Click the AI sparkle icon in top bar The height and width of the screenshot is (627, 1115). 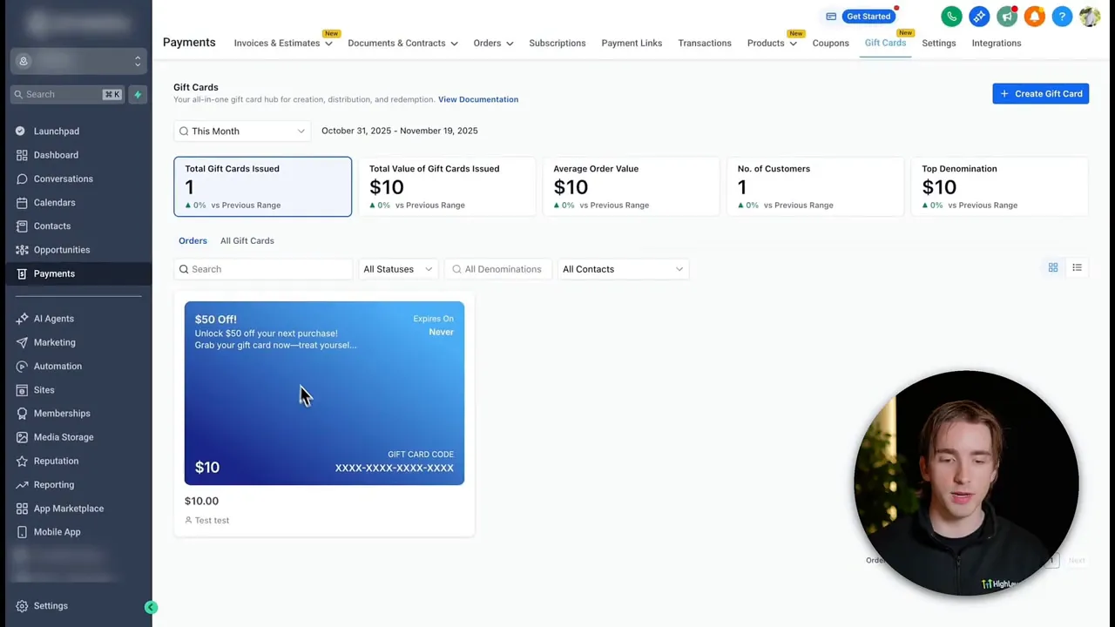979,16
